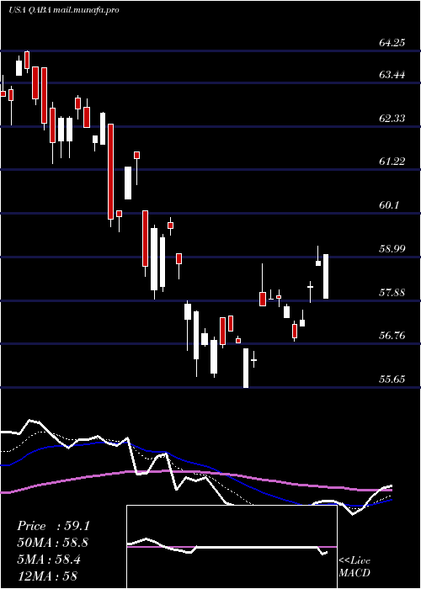The width and height of the screenshot is (421, 589).
Task: Click the lowest white candle touching 55.65
Action: 246,368
